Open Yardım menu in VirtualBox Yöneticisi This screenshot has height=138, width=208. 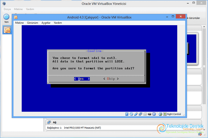click(30, 9)
